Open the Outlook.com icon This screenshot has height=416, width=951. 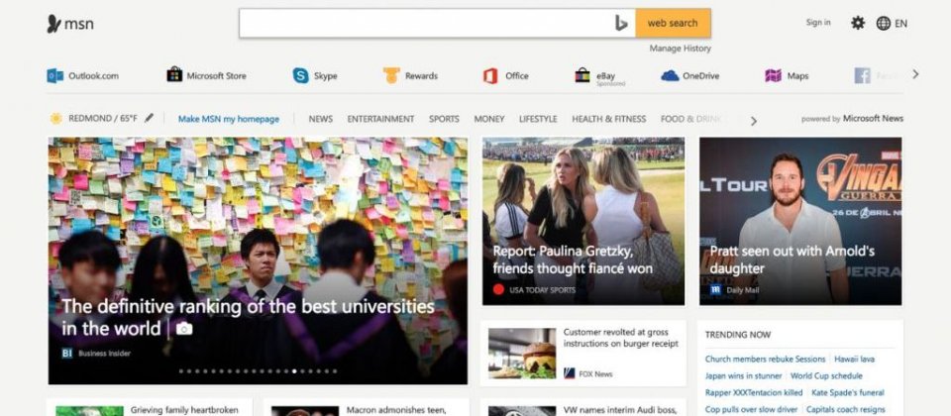click(55, 76)
